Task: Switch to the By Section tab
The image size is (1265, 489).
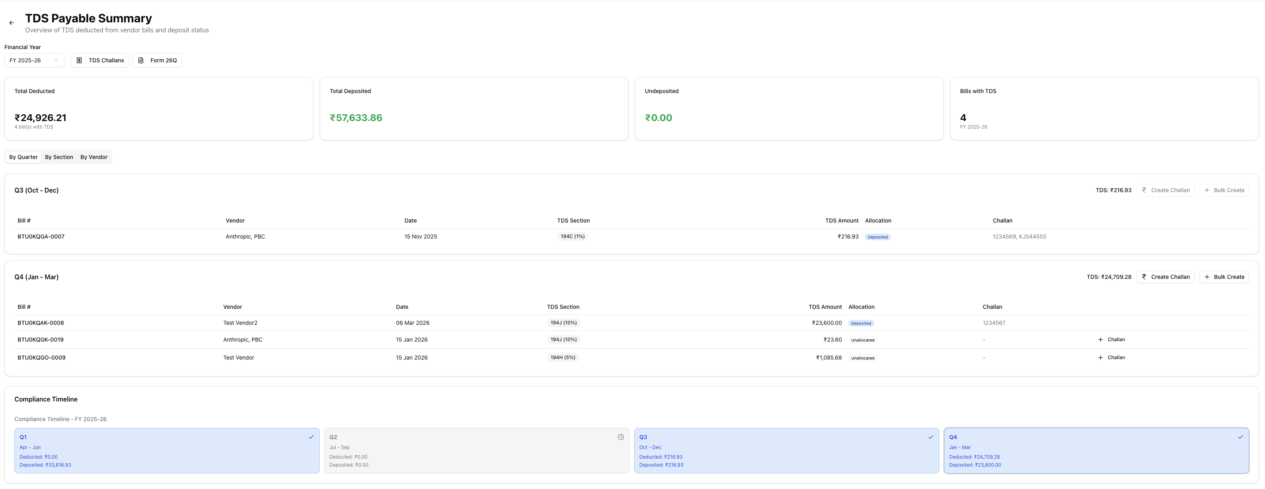Action: point(59,157)
